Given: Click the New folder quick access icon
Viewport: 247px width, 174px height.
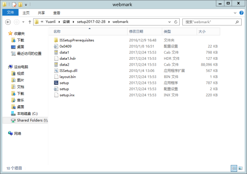Looking at the screenshot, I should point(21,4).
